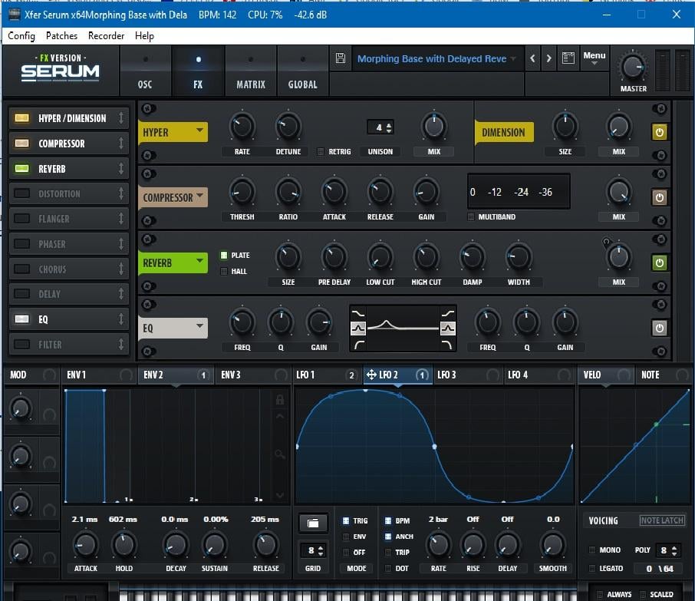This screenshot has height=601, width=695.
Task: Open the Config menu
Action: 21,36
